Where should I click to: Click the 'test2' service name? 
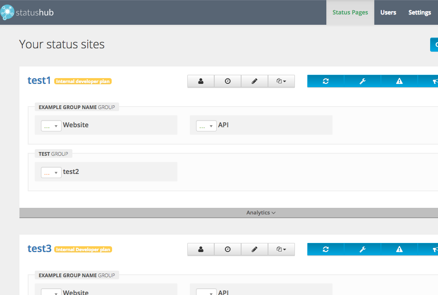click(x=71, y=171)
